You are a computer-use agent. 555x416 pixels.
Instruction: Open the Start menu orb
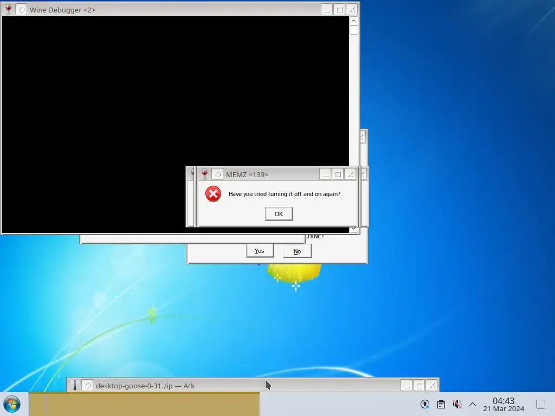(x=12, y=404)
